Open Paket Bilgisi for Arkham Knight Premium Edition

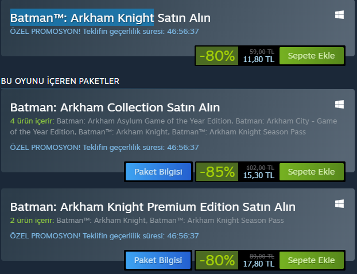click(x=158, y=260)
